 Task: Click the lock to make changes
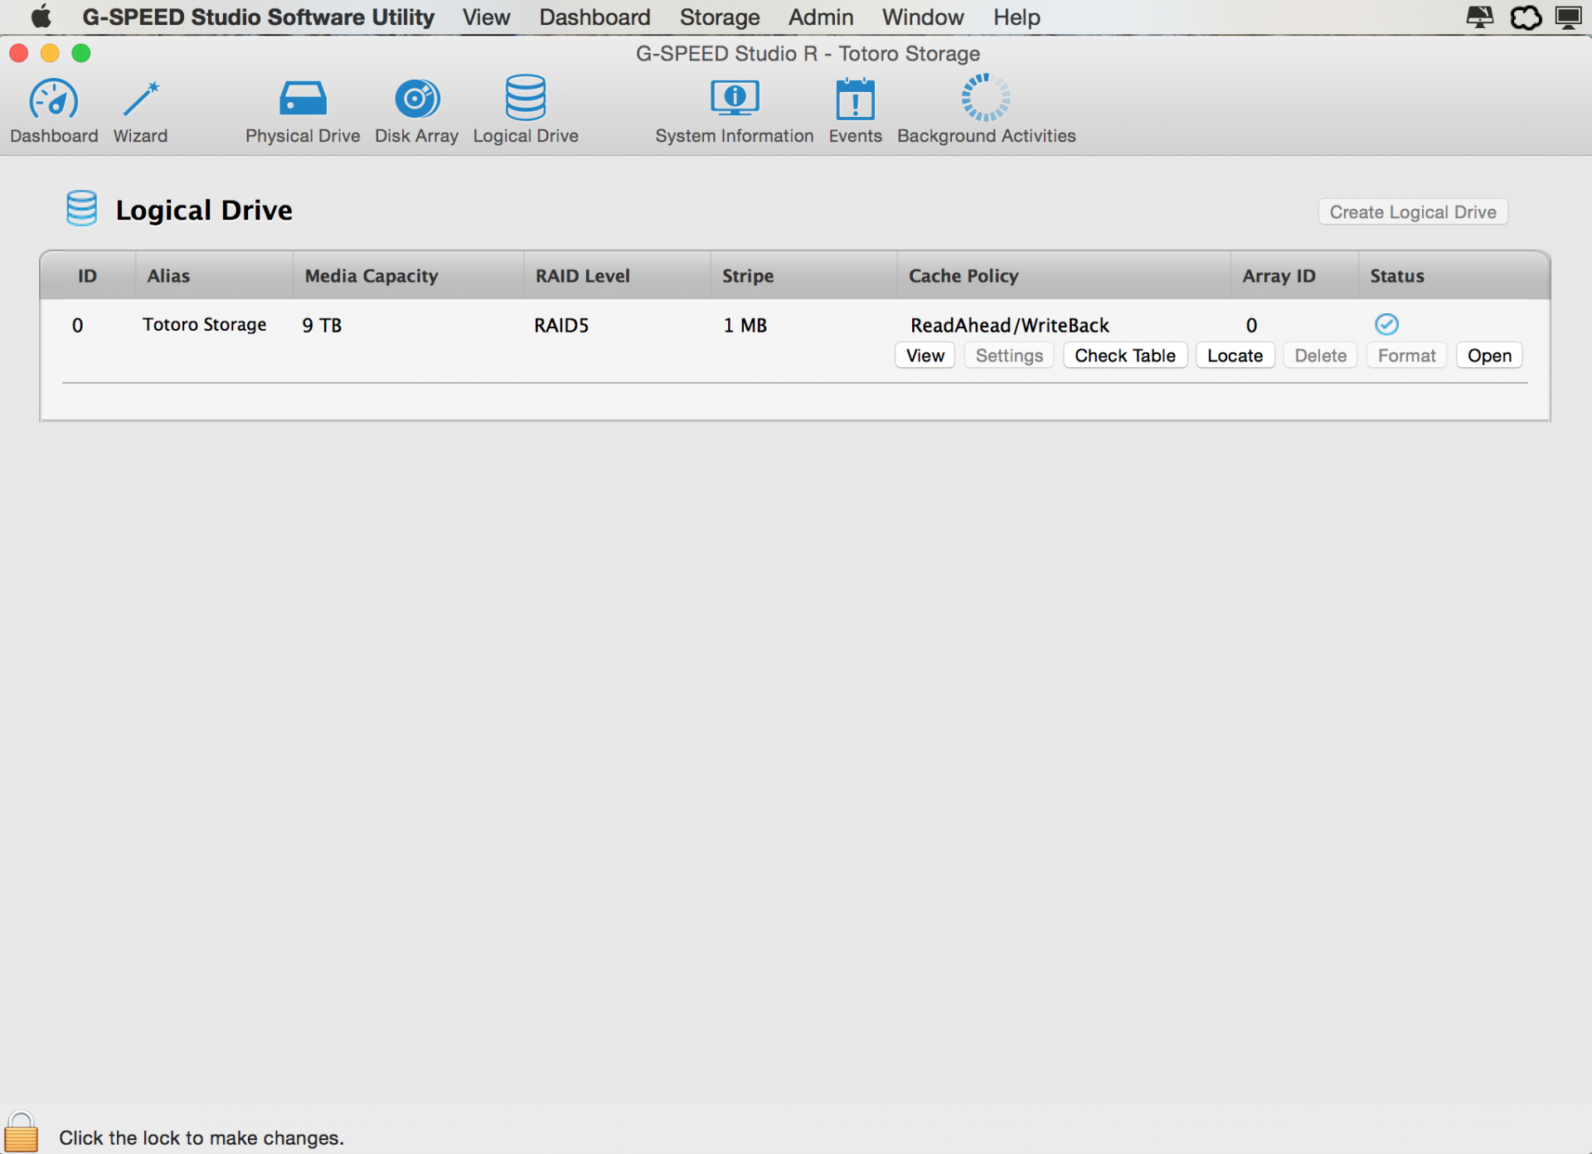tap(21, 1132)
